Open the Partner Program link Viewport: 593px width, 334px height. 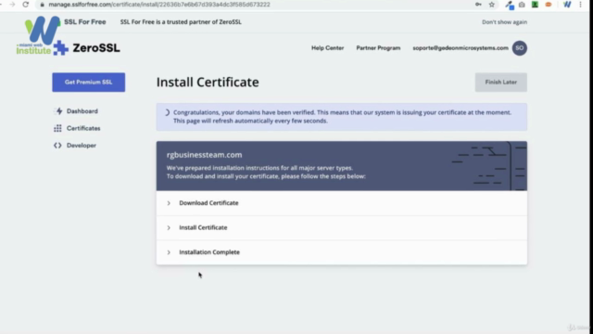pyautogui.click(x=378, y=48)
